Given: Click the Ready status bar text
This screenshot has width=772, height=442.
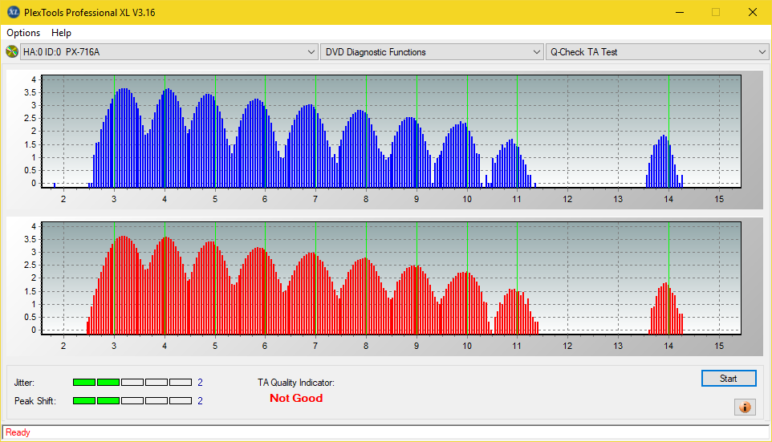Looking at the screenshot, I should 18,432.
